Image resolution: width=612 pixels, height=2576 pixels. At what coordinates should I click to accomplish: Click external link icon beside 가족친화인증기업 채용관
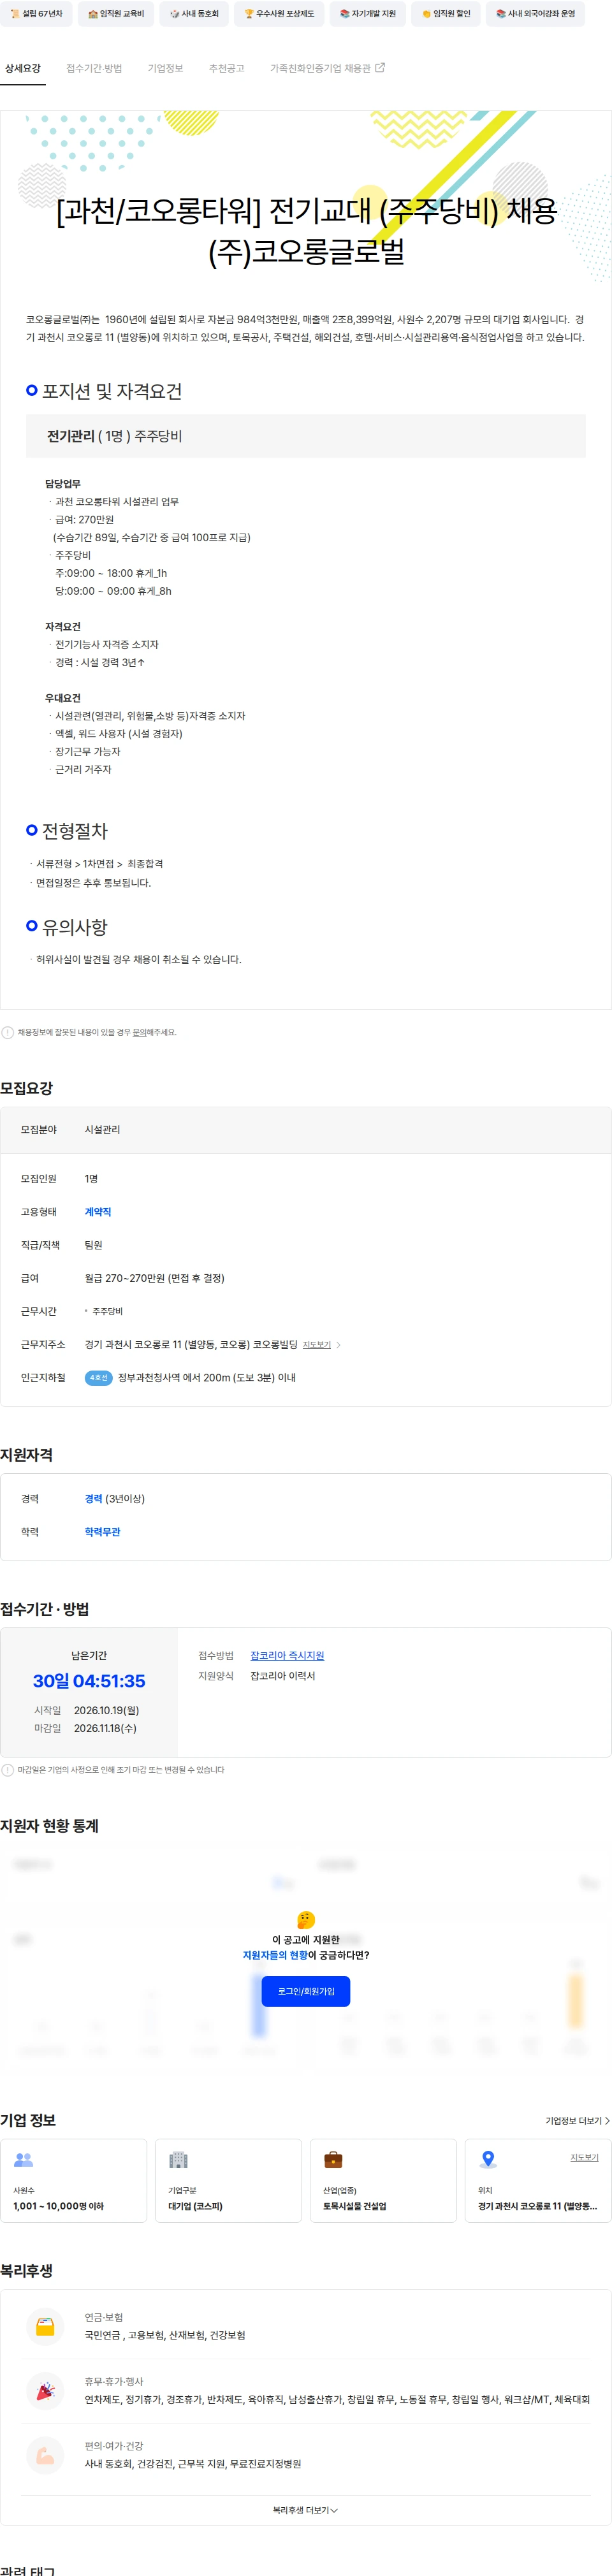coord(379,68)
